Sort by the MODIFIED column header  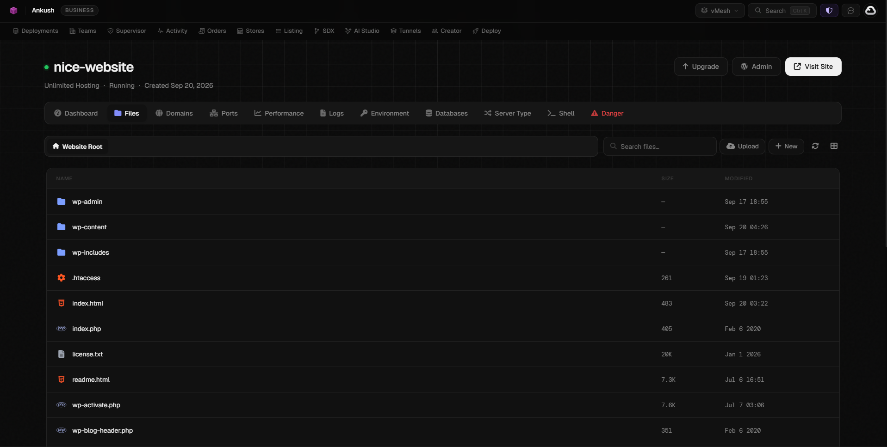click(x=738, y=178)
